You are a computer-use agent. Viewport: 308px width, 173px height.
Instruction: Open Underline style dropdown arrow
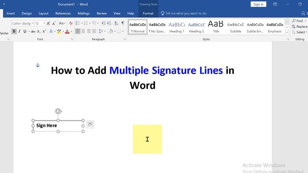pyautogui.click(x=29, y=32)
